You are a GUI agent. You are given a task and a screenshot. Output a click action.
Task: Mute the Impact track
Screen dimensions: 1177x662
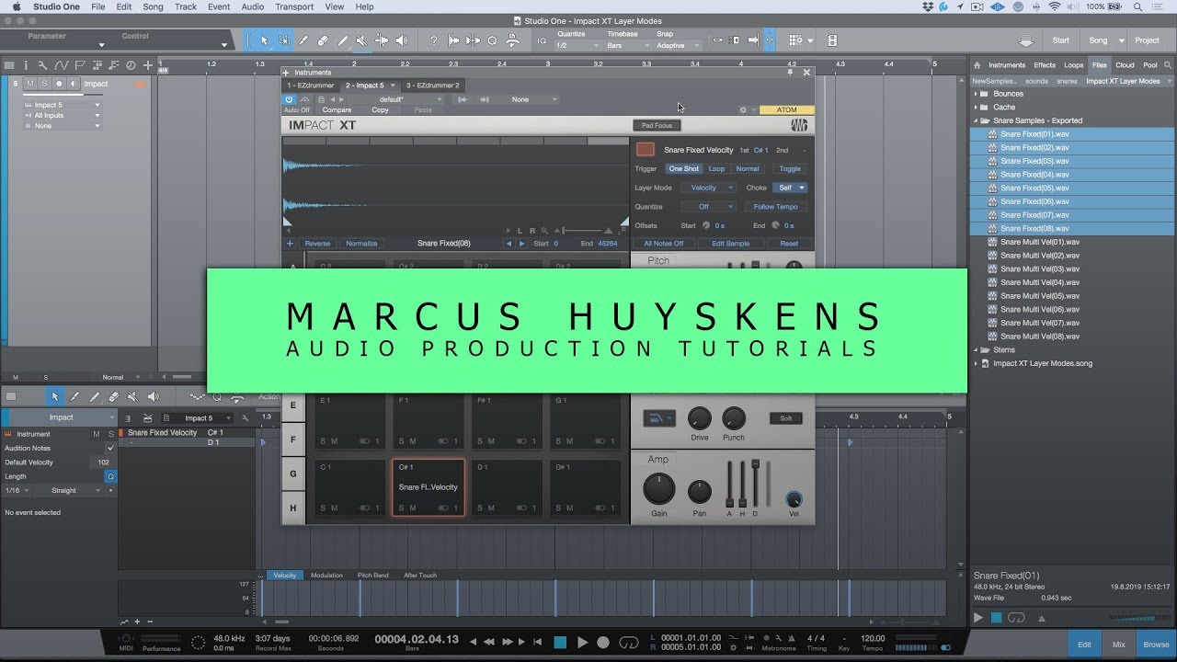30,84
